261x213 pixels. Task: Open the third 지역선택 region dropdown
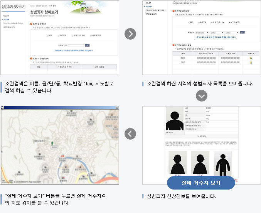(x=232, y=33)
